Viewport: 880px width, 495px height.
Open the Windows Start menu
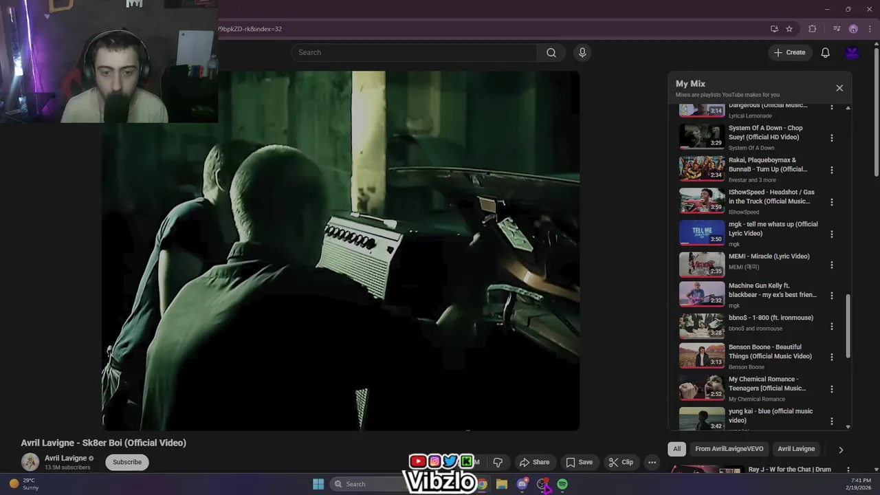(318, 484)
